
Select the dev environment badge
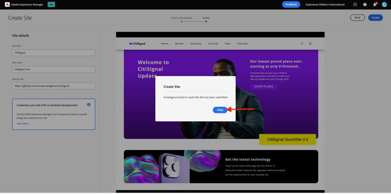(x=52, y=5)
